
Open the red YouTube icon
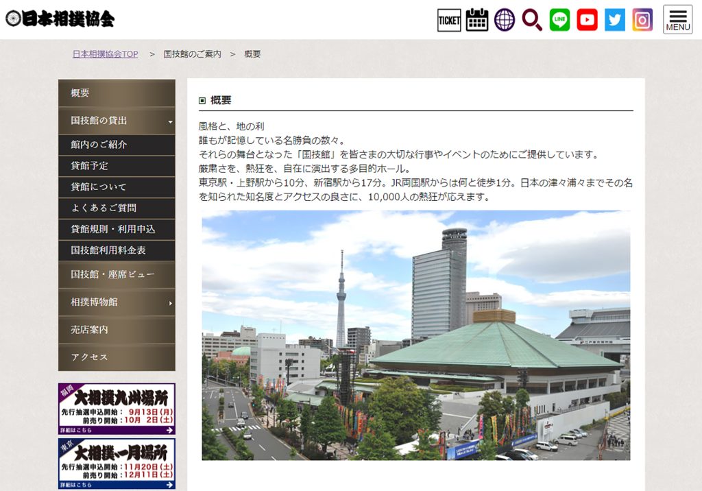587,20
